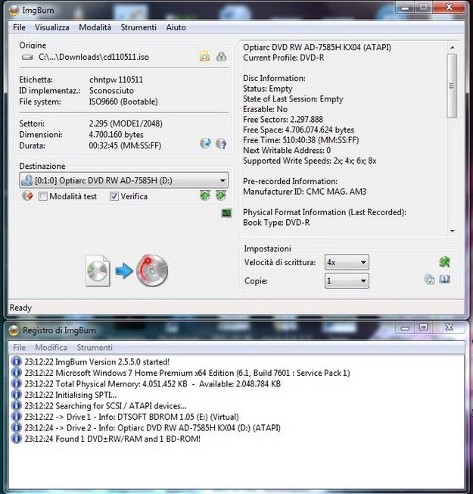This screenshot has height=494, width=473.
Task: Enable the Modalità test checkbox
Action: [43, 196]
